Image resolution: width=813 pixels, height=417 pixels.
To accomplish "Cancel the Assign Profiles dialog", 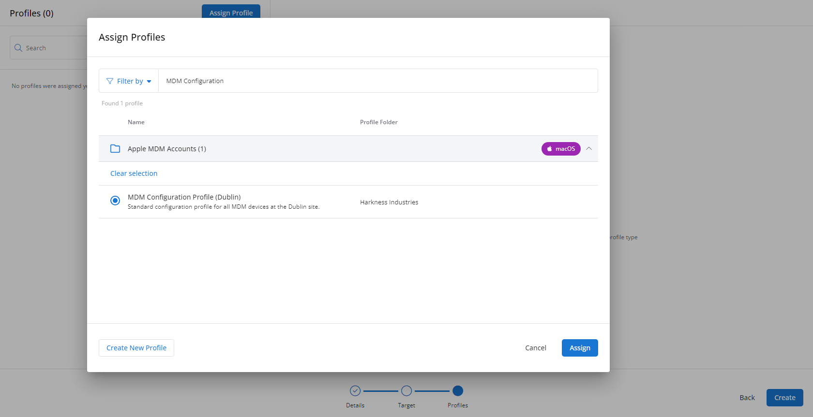I will (536, 348).
